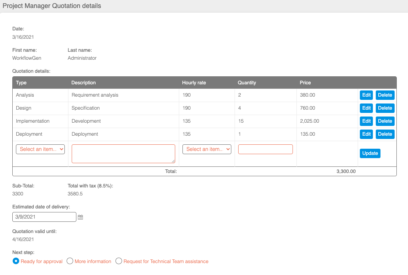This screenshot has width=408, height=275.
Task: Click the Estimated date of delivery field
Action: [44, 217]
